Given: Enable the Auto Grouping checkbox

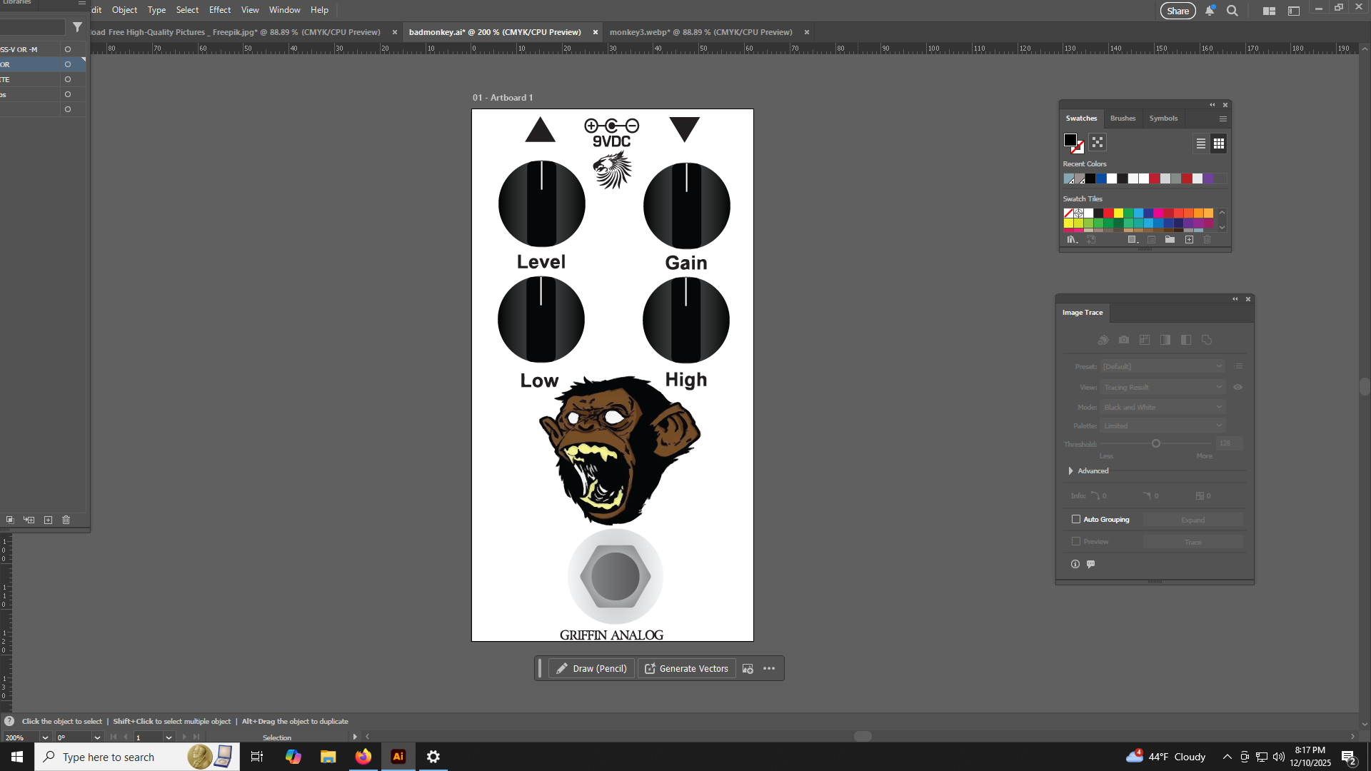Looking at the screenshot, I should (1076, 520).
